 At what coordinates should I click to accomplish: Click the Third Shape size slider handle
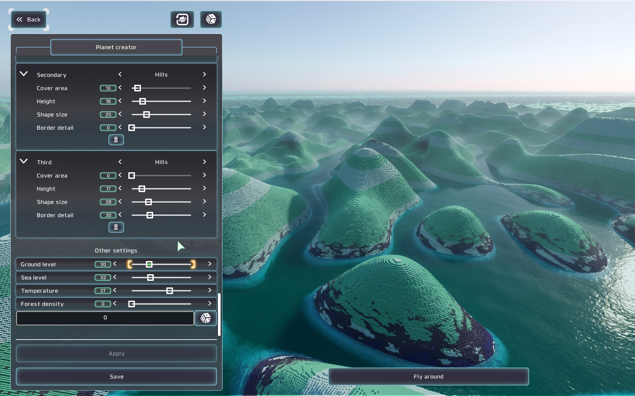pyautogui.click(x=148, y=202)
